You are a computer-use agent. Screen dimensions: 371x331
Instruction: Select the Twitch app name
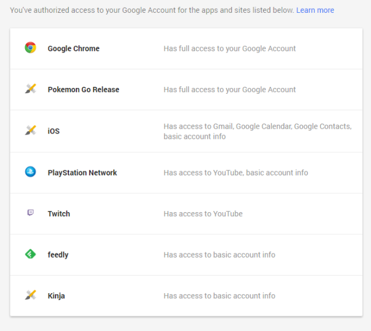coord(59,214)
